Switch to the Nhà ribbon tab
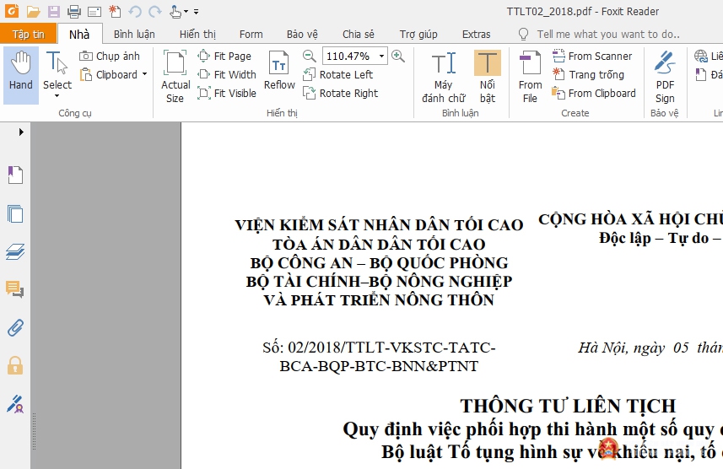The image size is (723, 469). [x=79, y=34]
